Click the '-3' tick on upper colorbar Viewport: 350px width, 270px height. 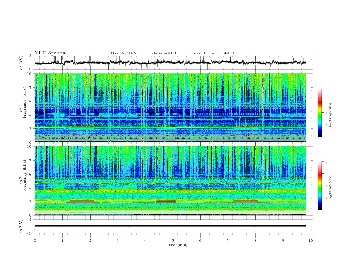click(x=326, y=89)
